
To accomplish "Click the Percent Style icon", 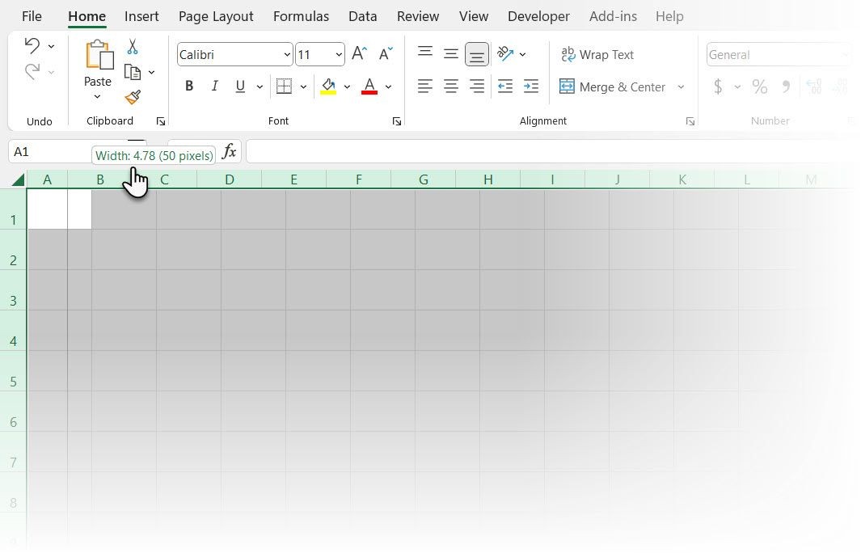I will [760, 87].
